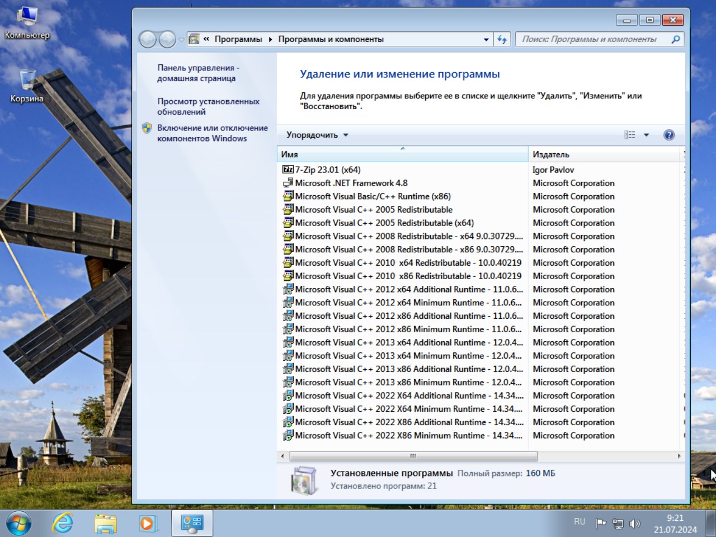This screenshot has width=716, height=537.
Task: Click the Visual Basic/C++ Runtime (x86) icon
Action: (288, 196)
